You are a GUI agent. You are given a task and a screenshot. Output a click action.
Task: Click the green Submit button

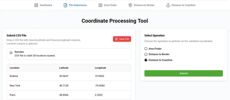184,73
